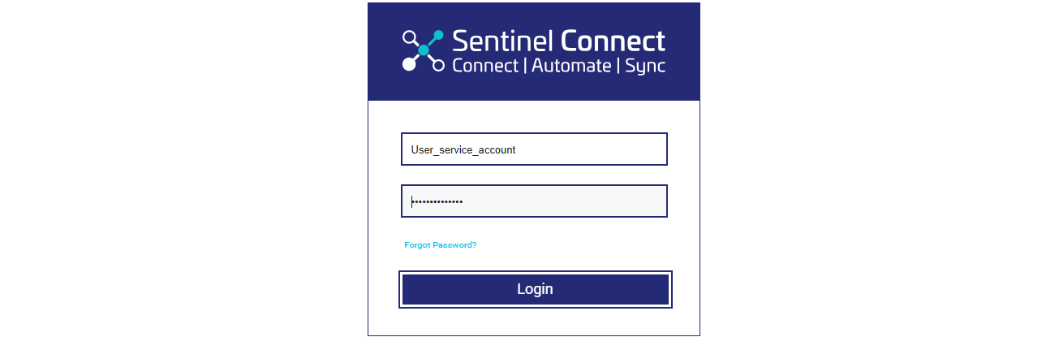The width and height of the screenshot is (1059, 337).
Task: Click the large teal center node in logo
Action: (423, 50)
